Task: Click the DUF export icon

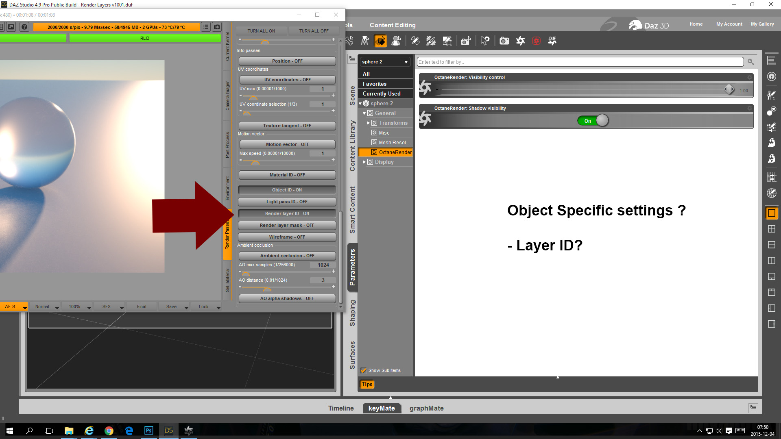Action: coord(552,41)
